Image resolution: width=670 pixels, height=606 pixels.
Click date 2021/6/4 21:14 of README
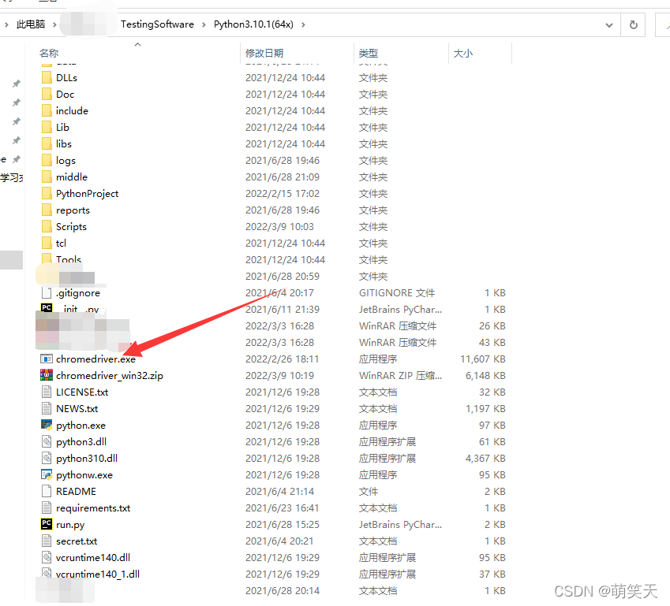pyautogui.click(x=279, y=492)
